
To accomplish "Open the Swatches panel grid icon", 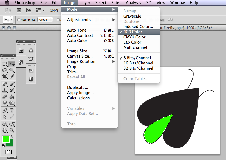I will pyautogui.click(x=31, y=71).
